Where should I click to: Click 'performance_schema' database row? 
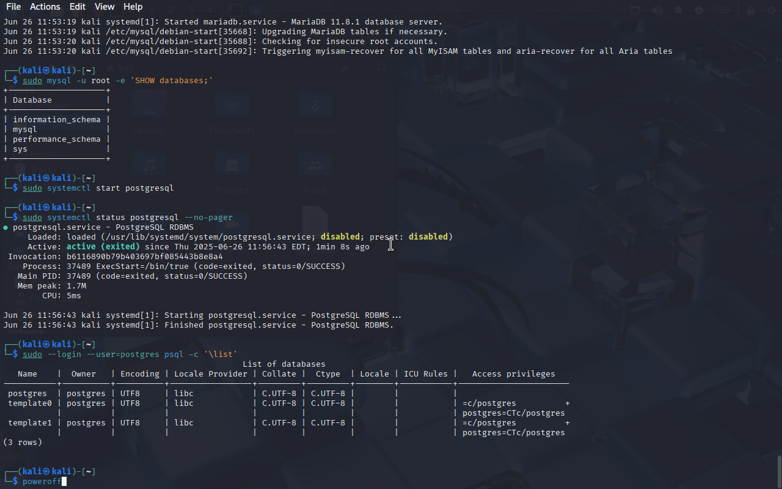tap(57, 139)
